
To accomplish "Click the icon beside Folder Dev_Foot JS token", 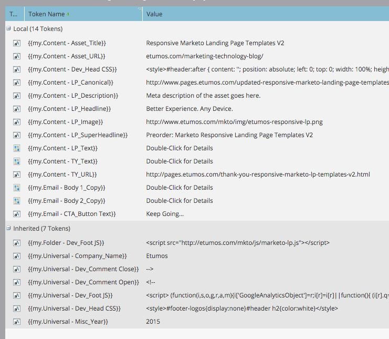I will click(x=17, y=243).
